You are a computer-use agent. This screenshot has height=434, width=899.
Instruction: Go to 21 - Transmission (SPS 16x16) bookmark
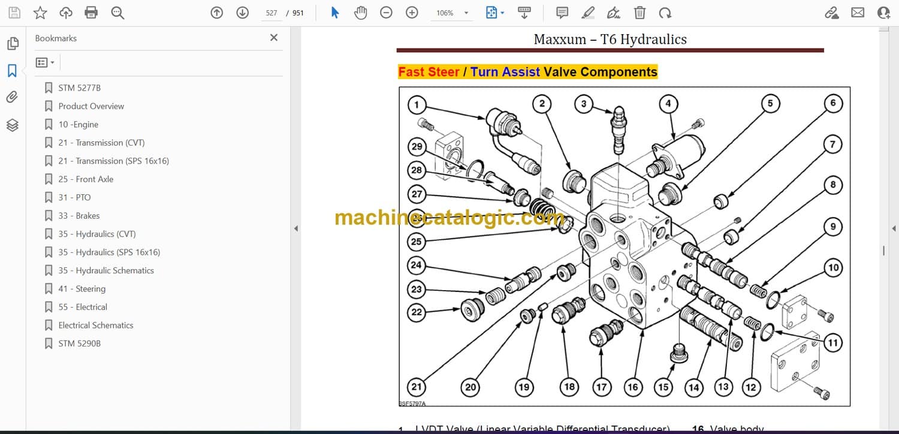tap(114, 161)
